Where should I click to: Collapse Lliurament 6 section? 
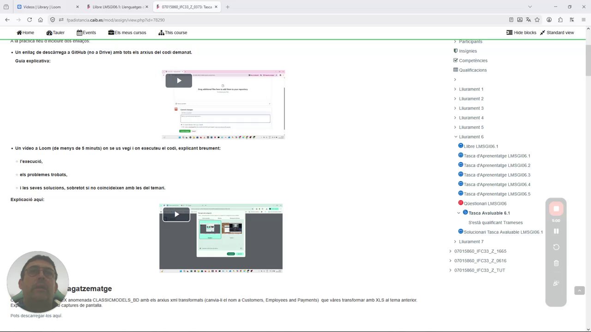coord(455,137)
